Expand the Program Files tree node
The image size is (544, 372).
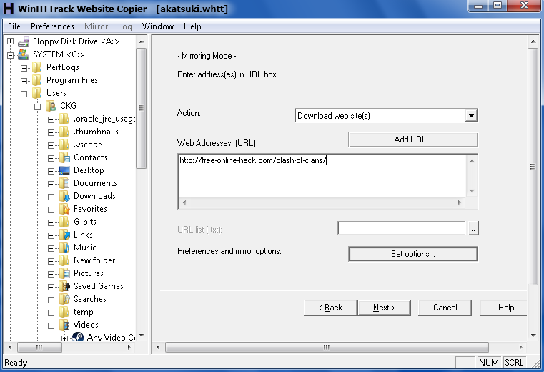coord(24,81)
